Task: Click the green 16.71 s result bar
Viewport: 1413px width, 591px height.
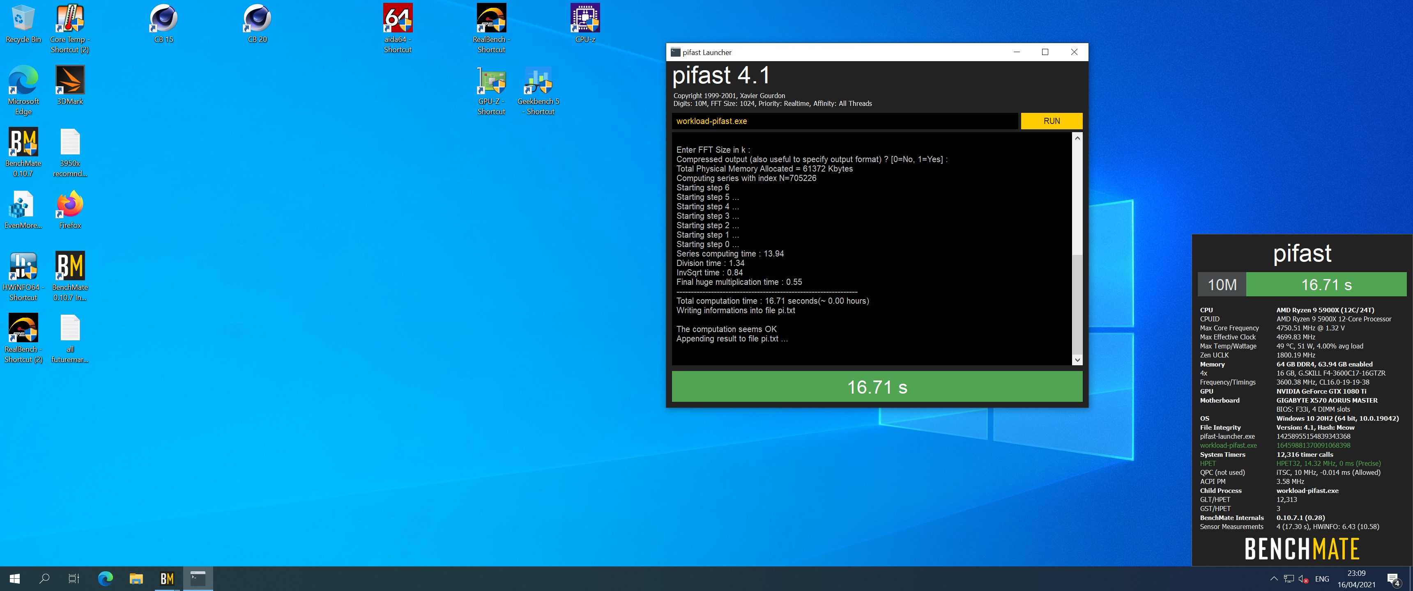Action: click(x=877, y=387)
